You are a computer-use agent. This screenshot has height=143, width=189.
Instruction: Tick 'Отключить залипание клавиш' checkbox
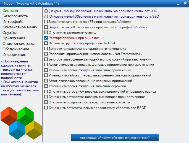(46, 32)
